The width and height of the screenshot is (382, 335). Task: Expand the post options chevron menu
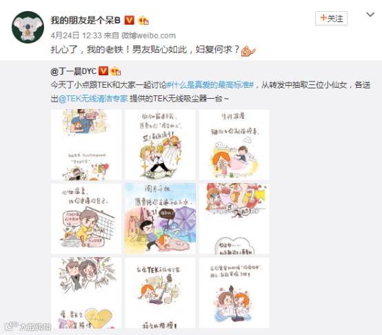click(370, 15)
